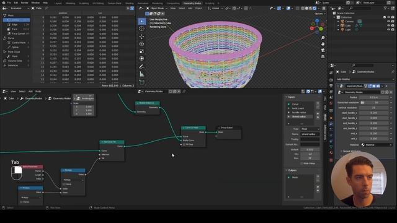Screen dimensions: 397x223
Task: Open the Output properties tab icon
Action: [x=331, y=86]
